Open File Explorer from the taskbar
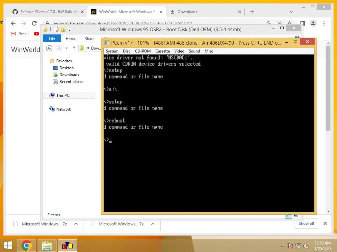The image size is (337, 252). (x=47, y=245)
